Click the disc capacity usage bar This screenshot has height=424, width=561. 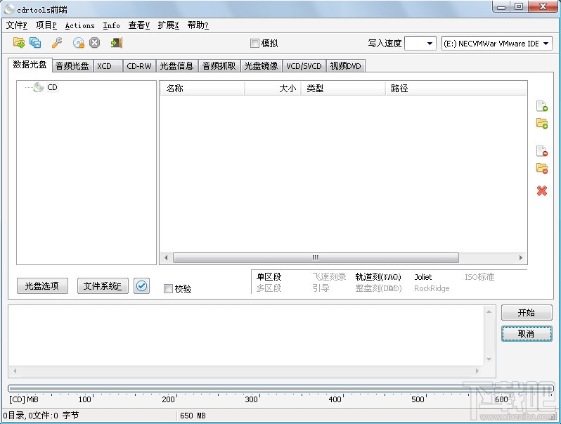click(281, 388)
